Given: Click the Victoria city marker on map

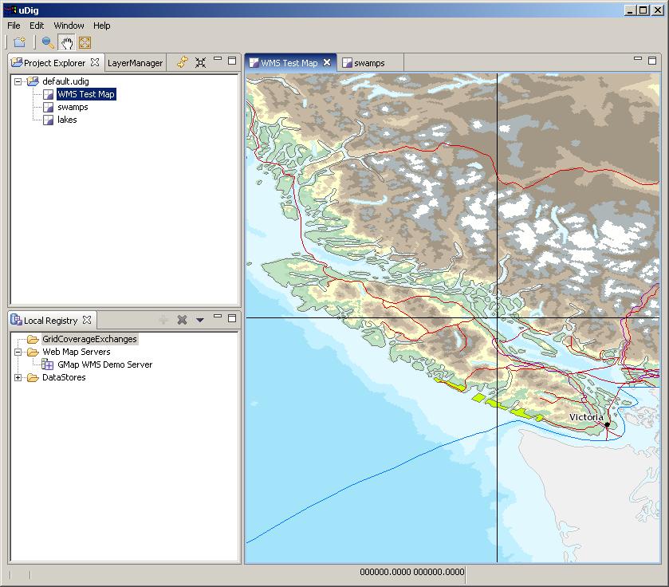Looking at the screenshot, I should point(606,424).
